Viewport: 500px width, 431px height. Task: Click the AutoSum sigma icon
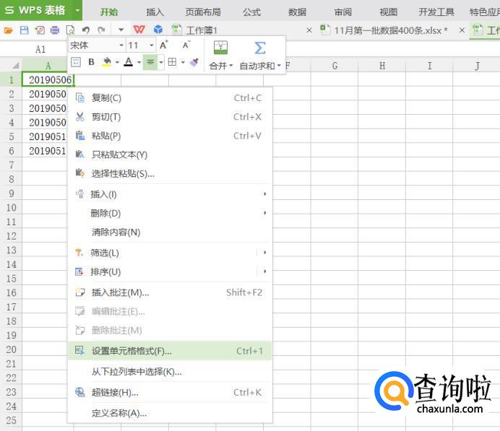pyautogui.click(x=260, y=48)
